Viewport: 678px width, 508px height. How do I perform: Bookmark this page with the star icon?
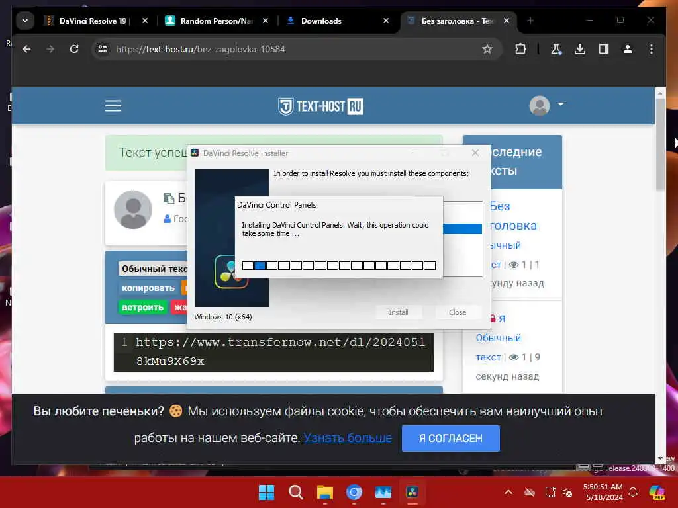(487, 49)
